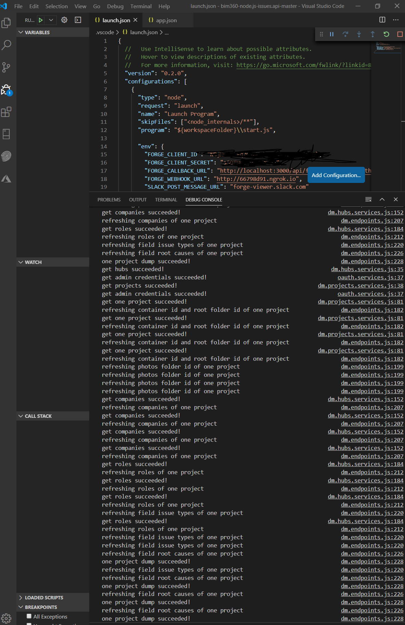
Task: Open the localhost:3000 callback URL
Action: coord(264,171)
